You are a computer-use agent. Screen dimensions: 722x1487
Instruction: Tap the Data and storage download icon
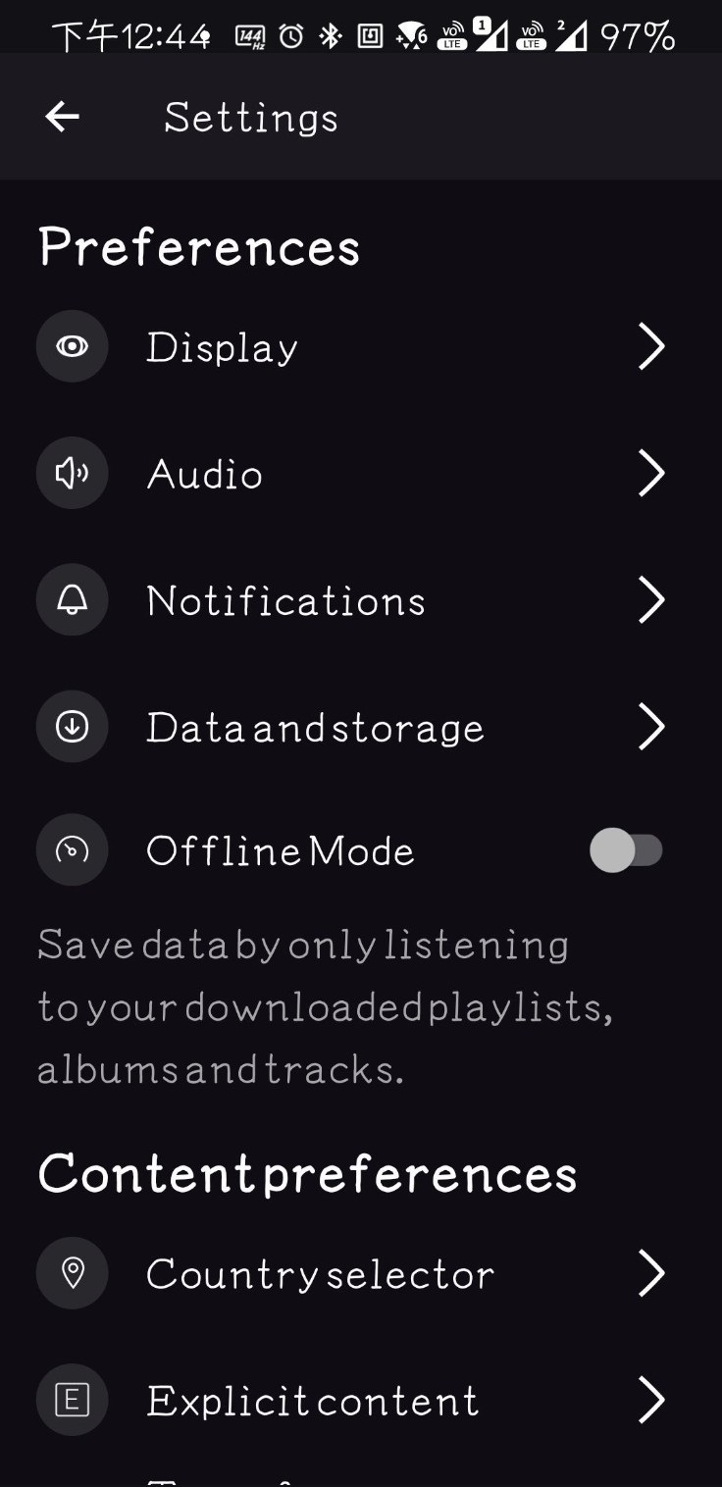(72, 727)
